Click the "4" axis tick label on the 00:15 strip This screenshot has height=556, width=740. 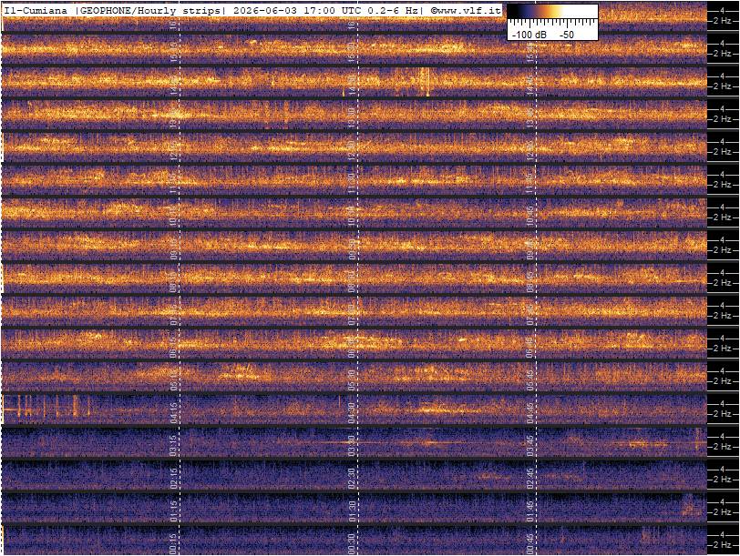(x=722, y=535)
